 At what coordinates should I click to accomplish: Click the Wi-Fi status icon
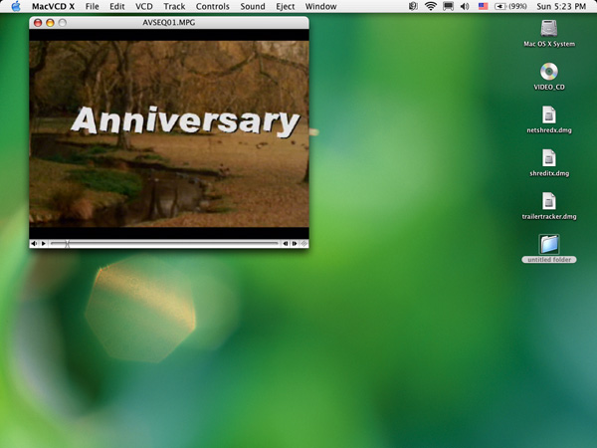pyautogui.click(x=431, y=6)
